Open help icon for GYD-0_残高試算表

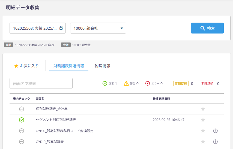215,142
